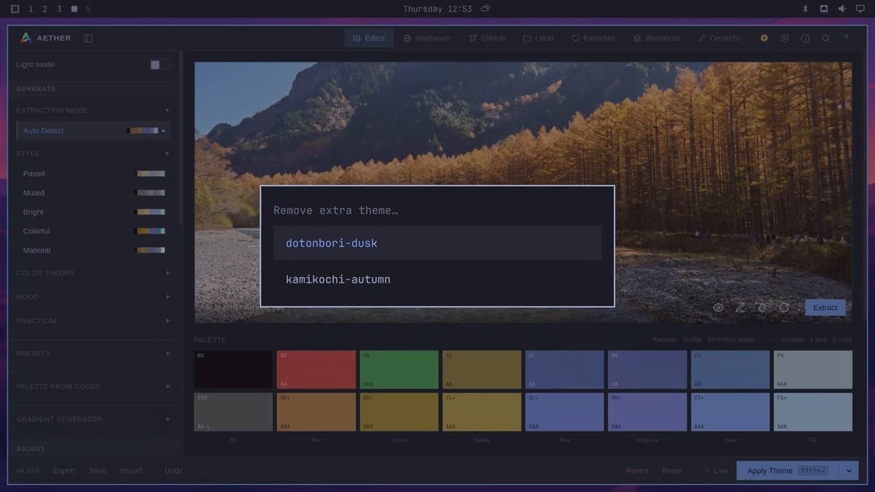Click Shuffle above the palette

[692, 340]
